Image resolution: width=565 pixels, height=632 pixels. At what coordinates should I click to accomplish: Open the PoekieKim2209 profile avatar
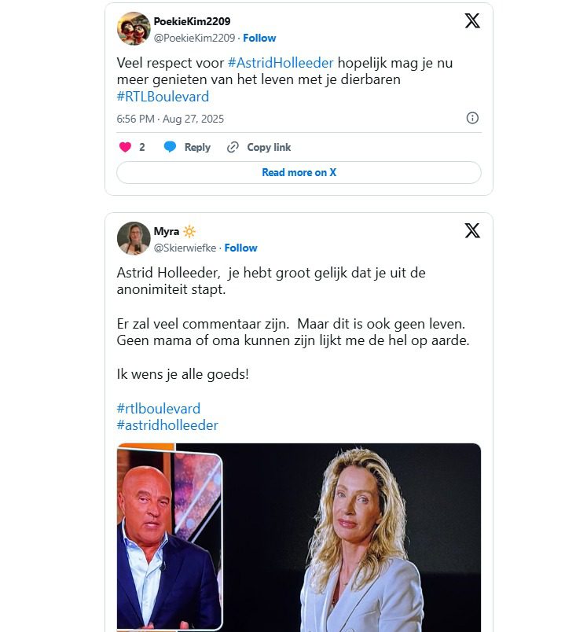point(134,29)
